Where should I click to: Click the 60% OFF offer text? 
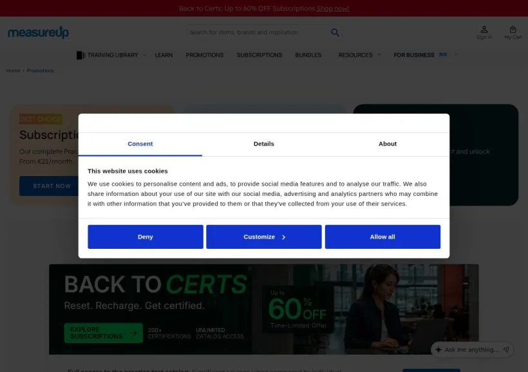point(297,309)
